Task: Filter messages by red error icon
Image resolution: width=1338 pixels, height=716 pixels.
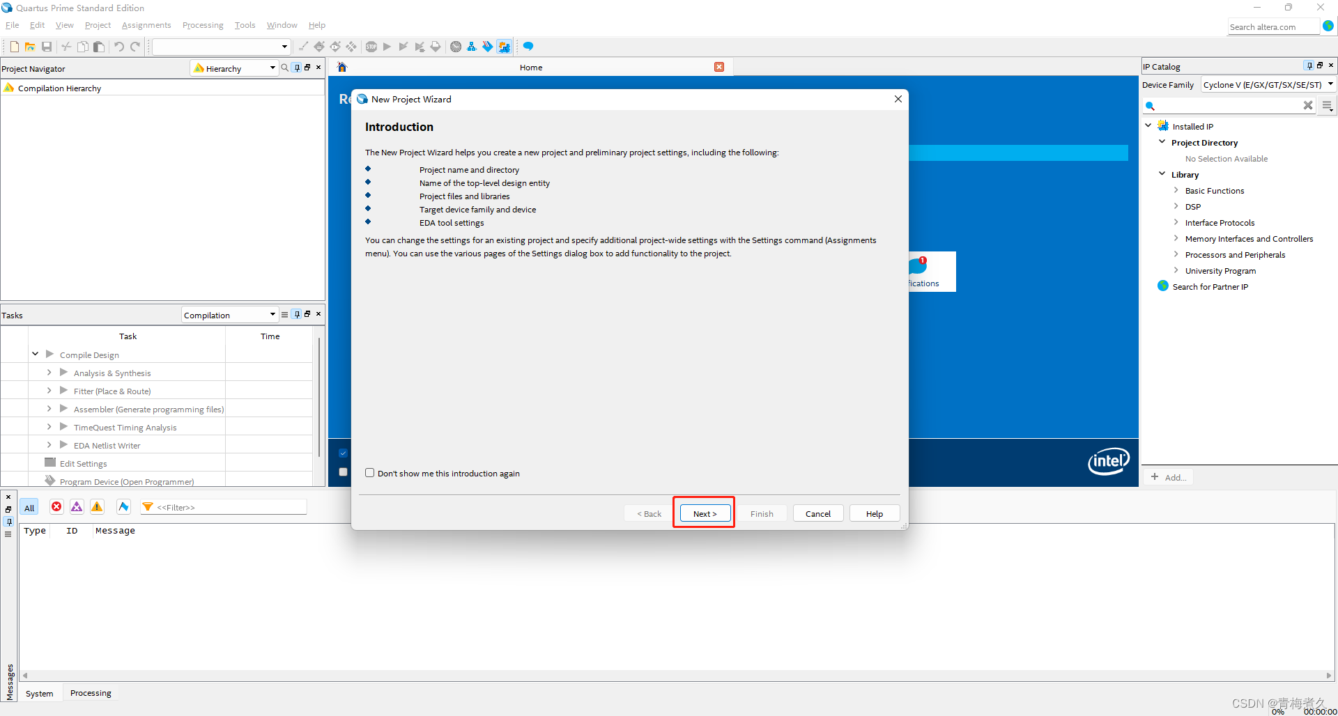Action: [x=56, y=507]
